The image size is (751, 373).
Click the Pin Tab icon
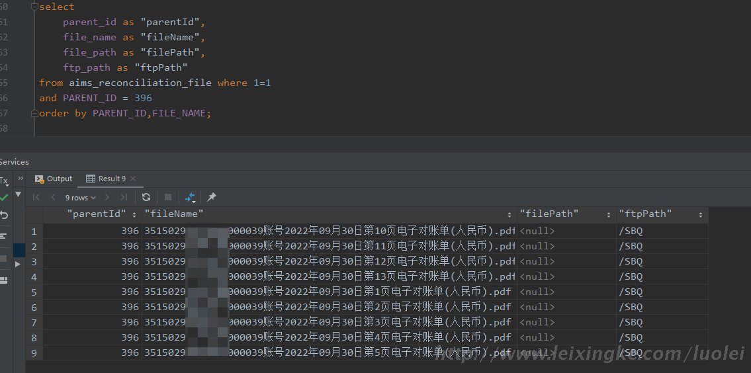click(212, 197)
